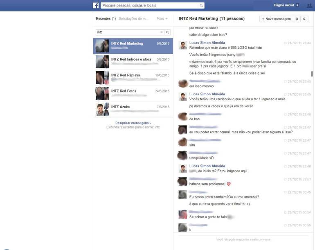Screen dimensions: 315x250
Task: Tick the checkbox beside 21/7/2015 23:46 timestamp
Action: (285, 115)
